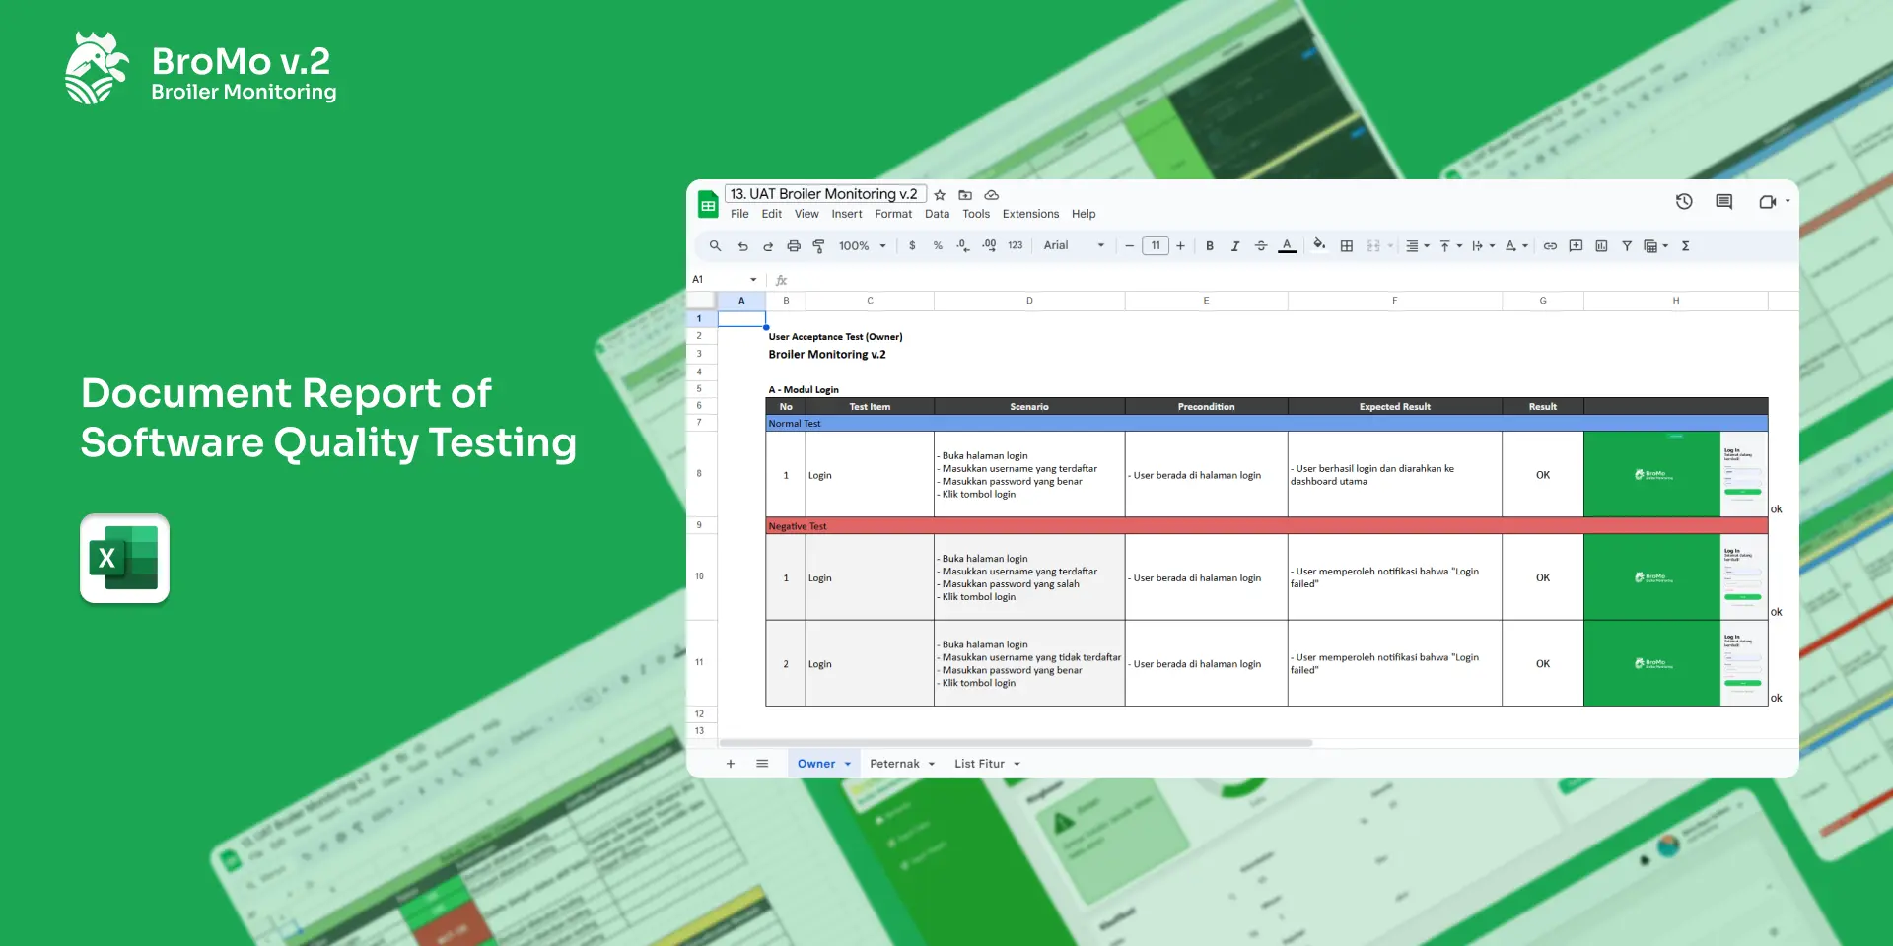Toggle italic formatting
The width and height of the screenshot is (1893, 946).
1235,246
